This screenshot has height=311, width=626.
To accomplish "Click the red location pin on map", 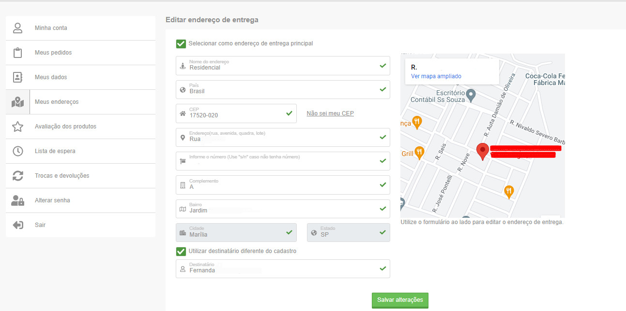I will click(x=482, y=151).
